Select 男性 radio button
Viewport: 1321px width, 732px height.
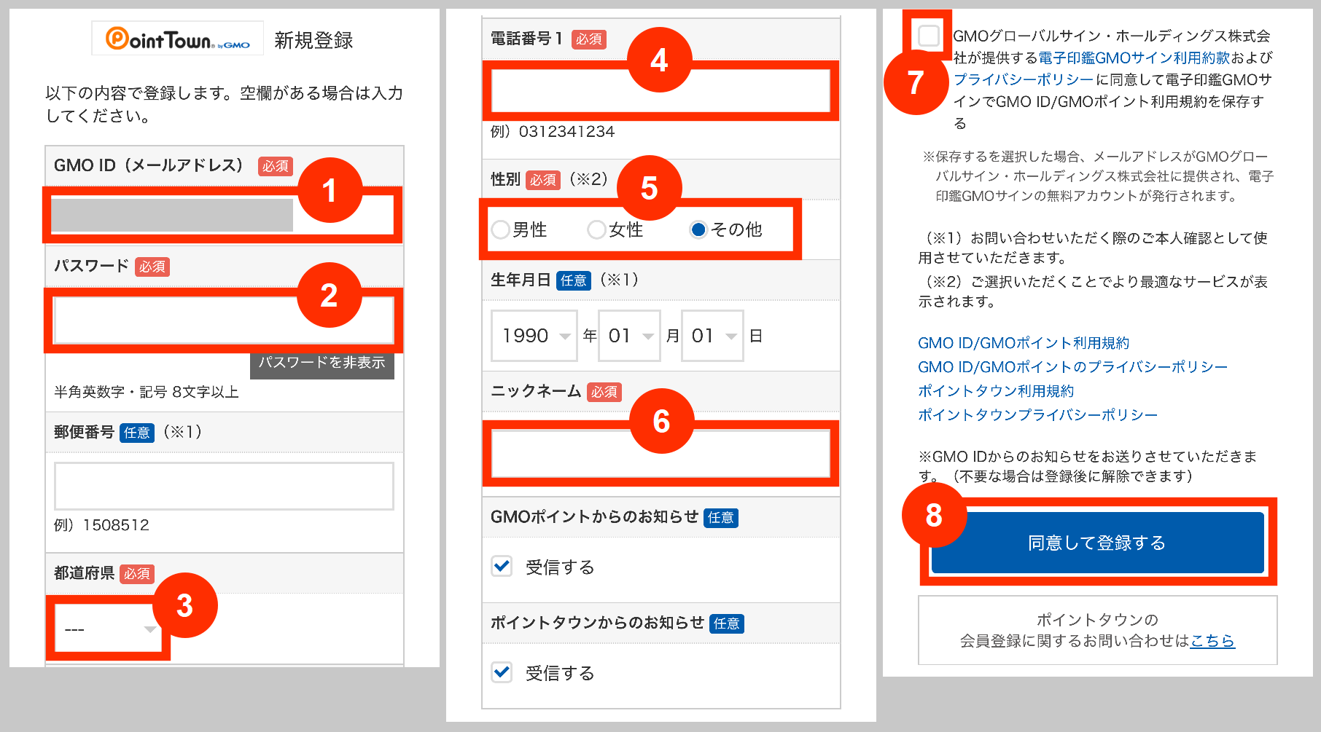[x=500, y=229]
